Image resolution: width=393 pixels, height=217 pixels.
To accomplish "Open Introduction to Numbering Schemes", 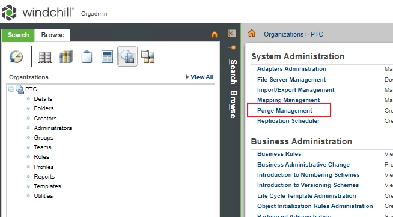I will point(308,175).
